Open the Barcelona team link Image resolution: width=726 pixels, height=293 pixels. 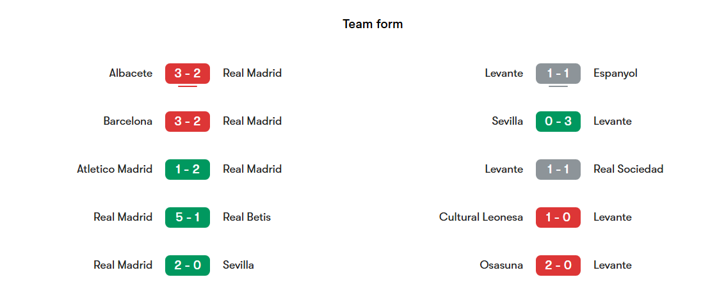128,122
